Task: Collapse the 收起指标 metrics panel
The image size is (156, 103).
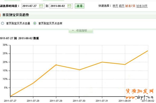Action: 81,31
